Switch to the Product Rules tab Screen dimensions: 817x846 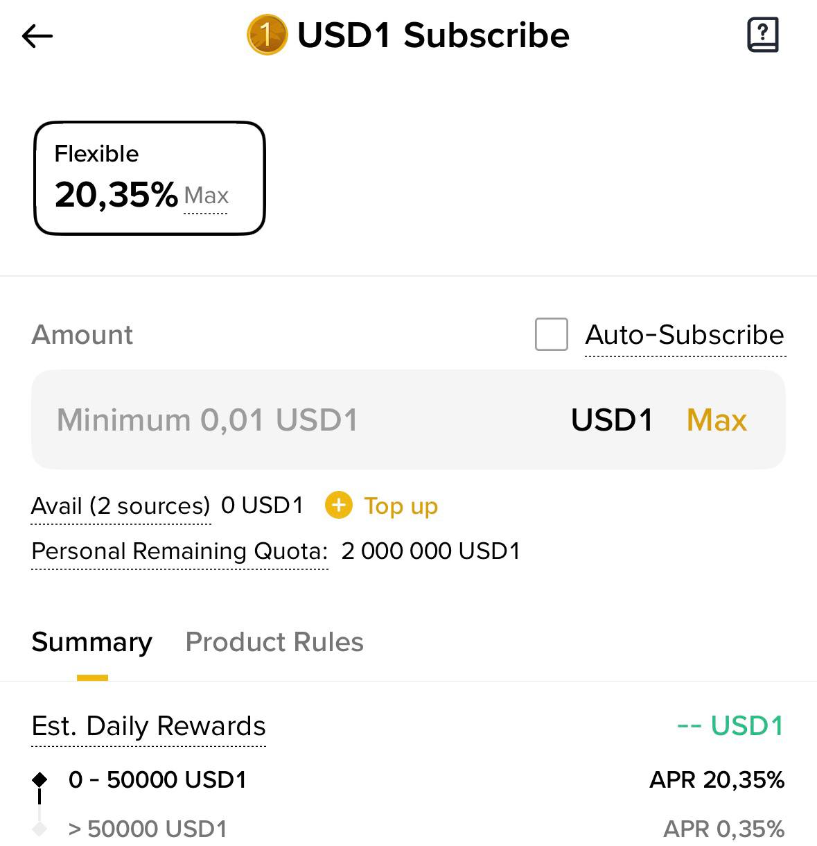click(274, 642)
